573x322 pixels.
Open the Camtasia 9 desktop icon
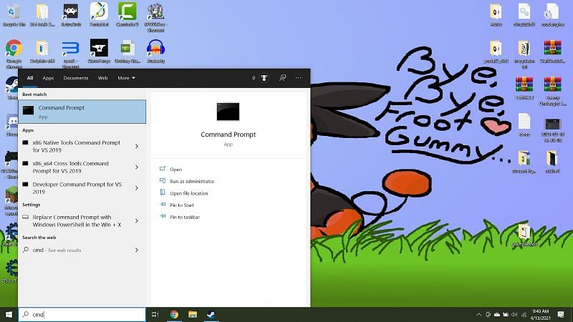click(127, 13)
